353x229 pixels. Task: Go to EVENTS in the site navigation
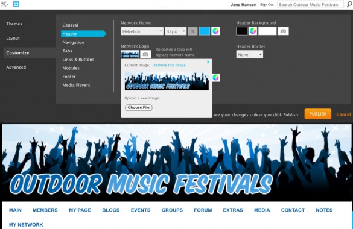coord(141,210)
